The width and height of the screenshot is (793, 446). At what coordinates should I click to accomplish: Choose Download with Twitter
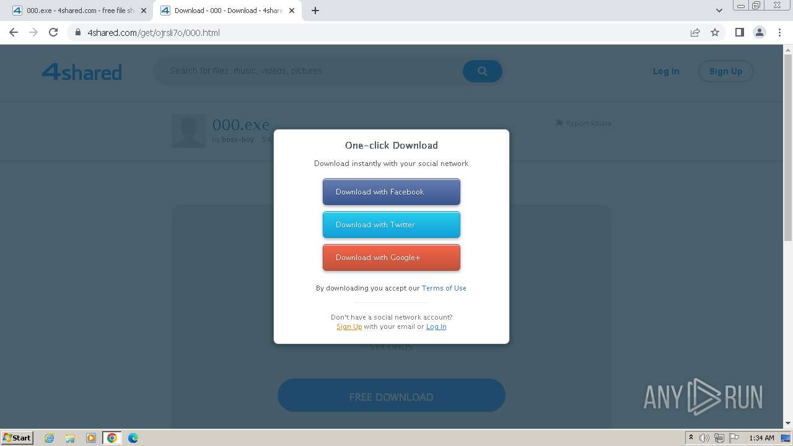pyautogui.click(x=392, y=225)
